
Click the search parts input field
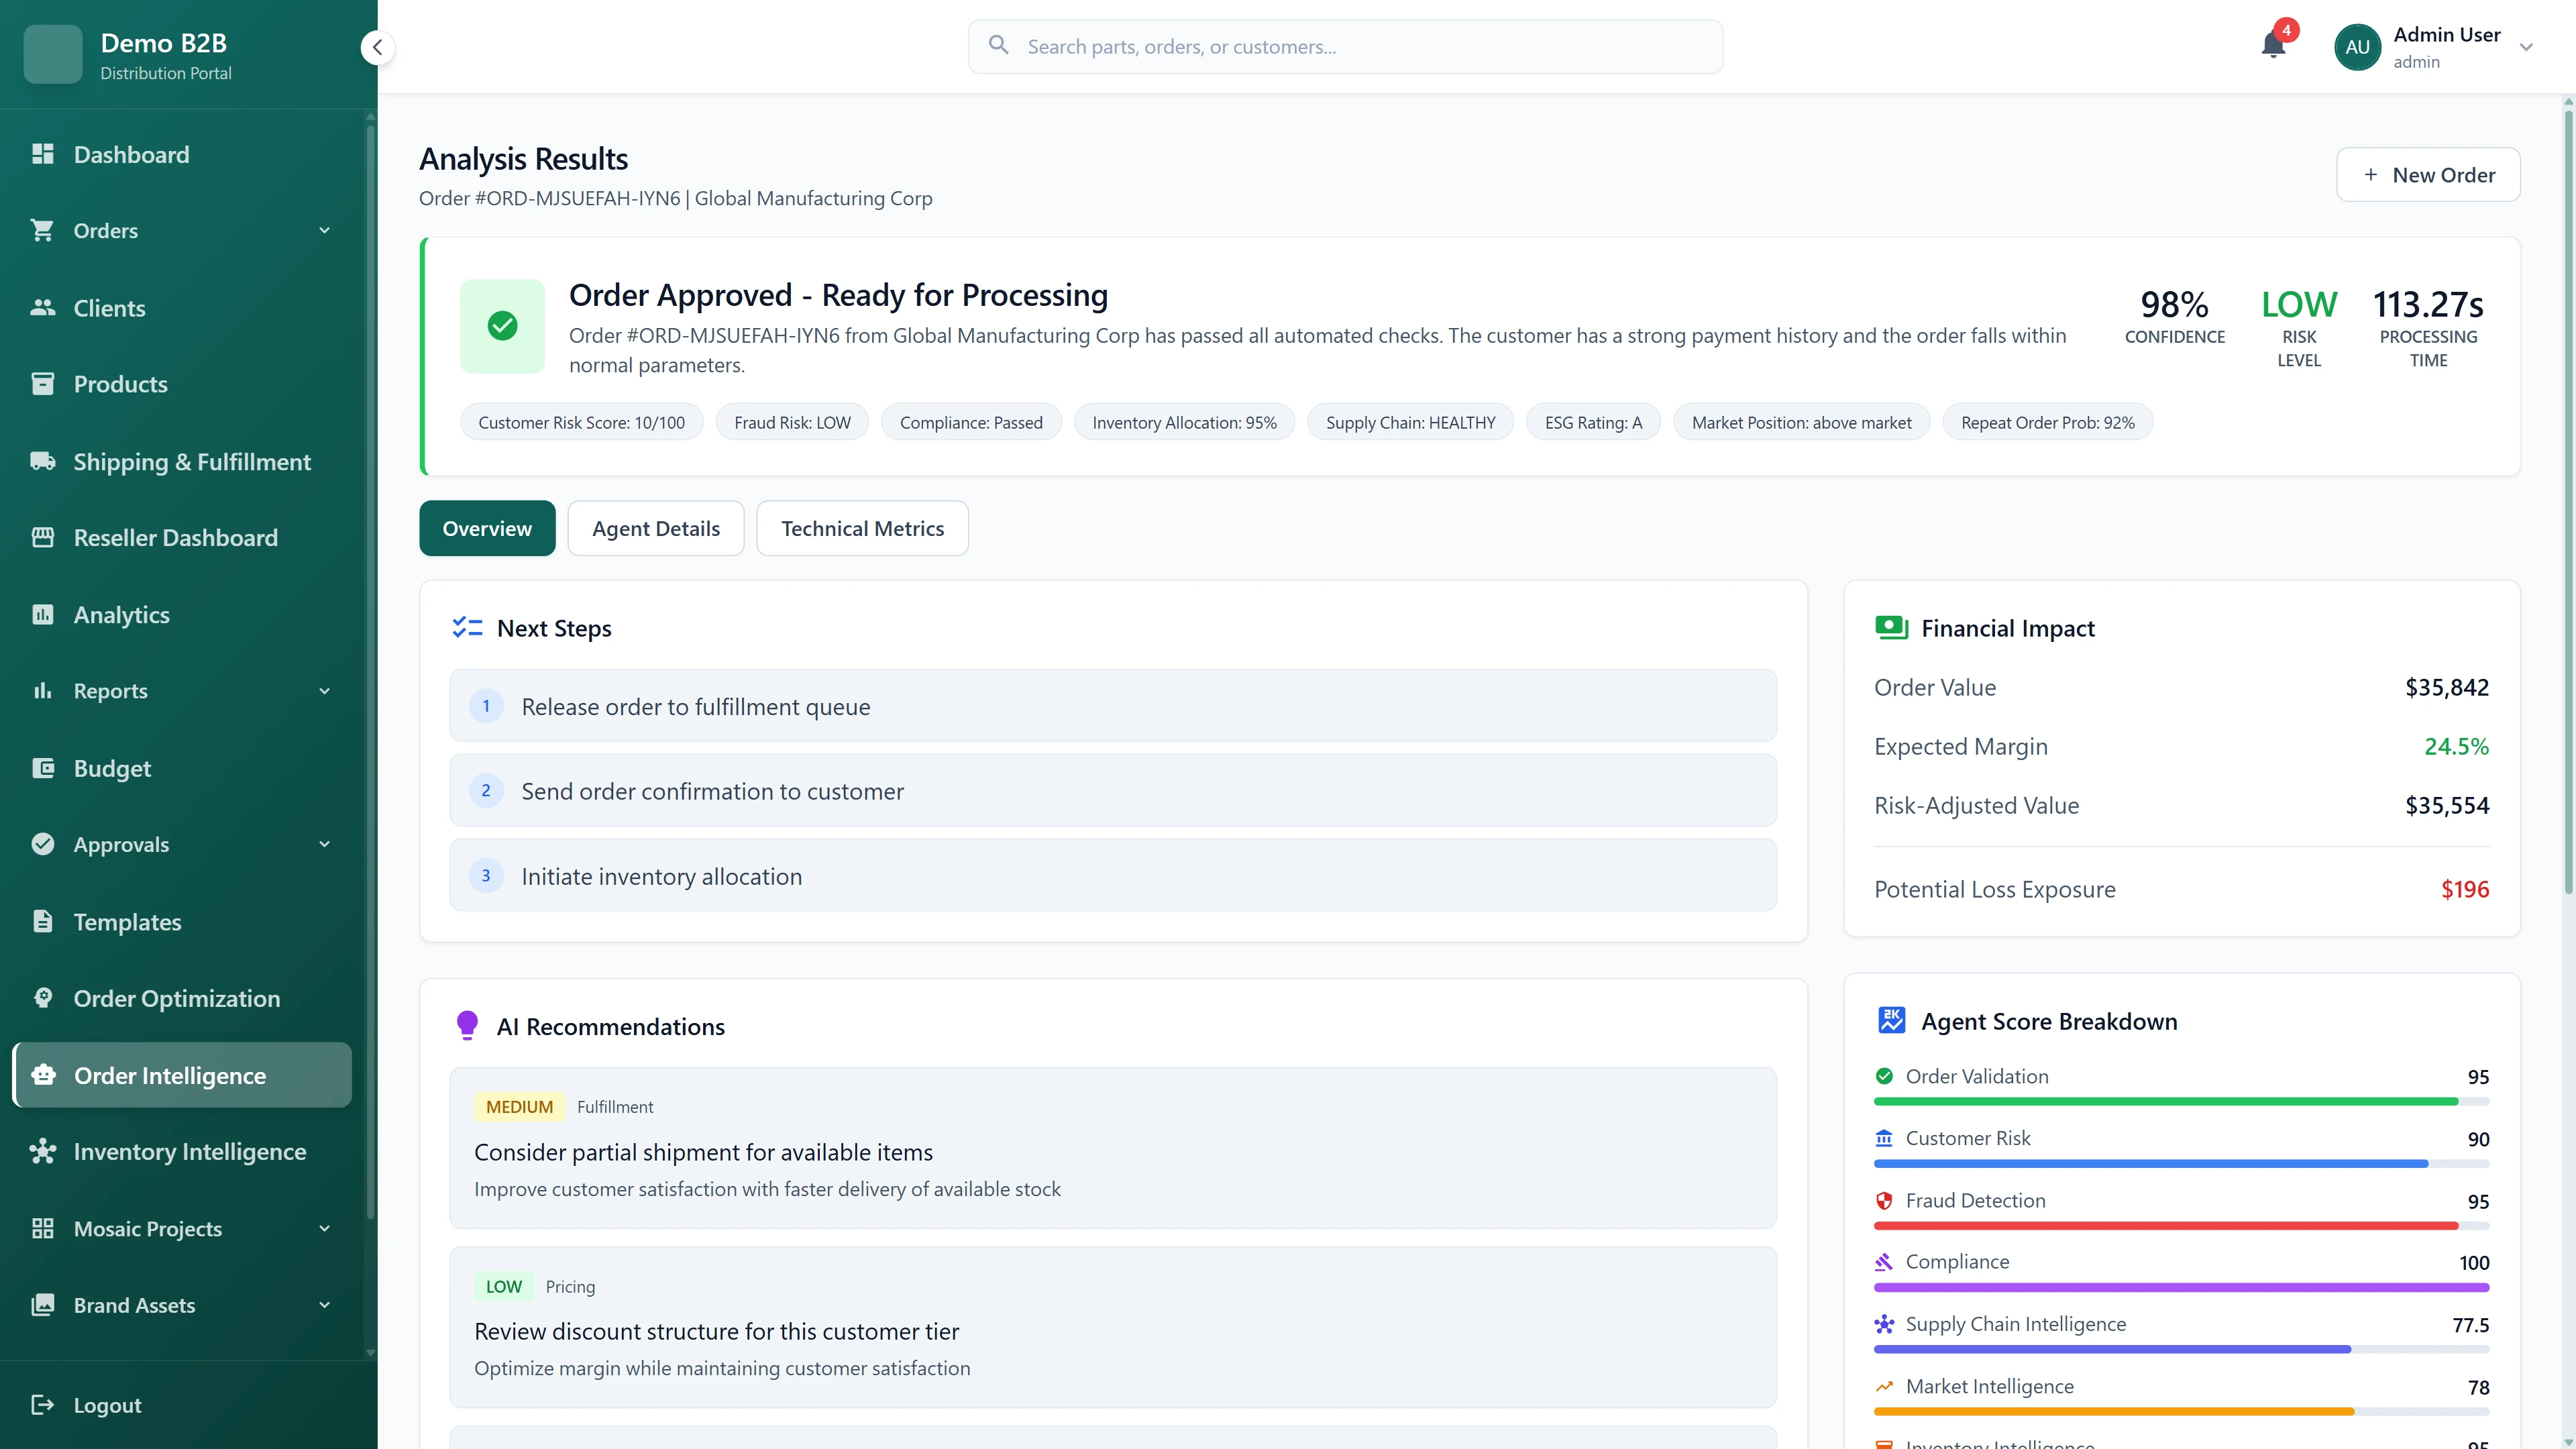(x=1344, y=46)
